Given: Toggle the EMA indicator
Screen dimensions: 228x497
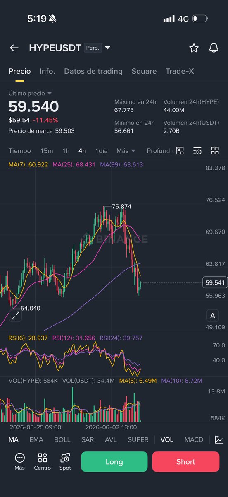Looking at the screenshot, I should [x=36, y=440].
